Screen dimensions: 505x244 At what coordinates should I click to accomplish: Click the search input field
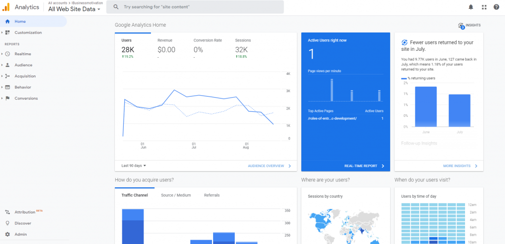pyautogui.click(x=195, y=7)
